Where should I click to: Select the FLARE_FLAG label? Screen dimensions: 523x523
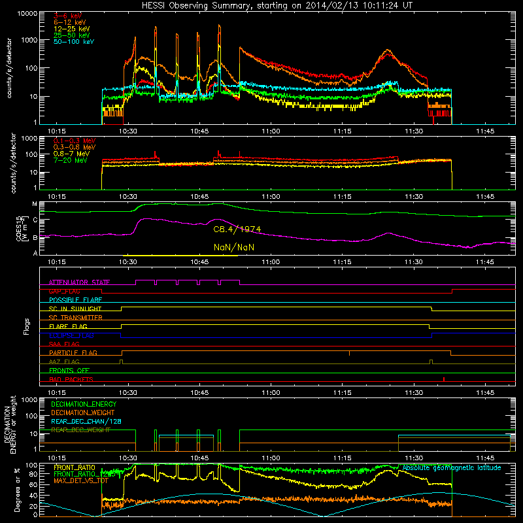68,326
